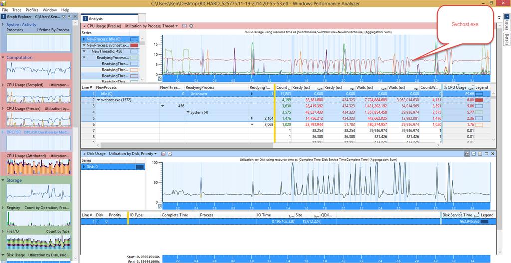This screenshot has width=511, height=263.
Task: Expand the NewProcess: Idle (0) series
Action: coord(84,39)
